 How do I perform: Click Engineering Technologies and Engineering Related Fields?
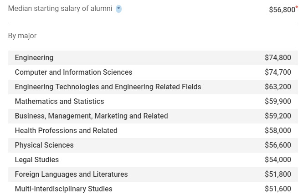108,87
